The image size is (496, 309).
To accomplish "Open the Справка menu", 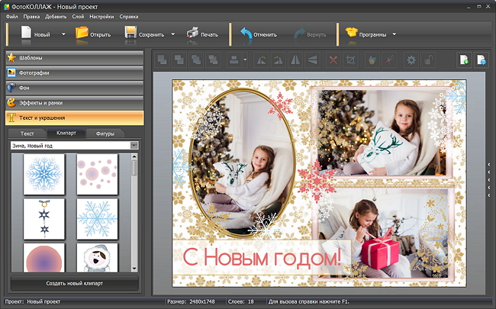I will pyautogui.click(x=129, y=17).
